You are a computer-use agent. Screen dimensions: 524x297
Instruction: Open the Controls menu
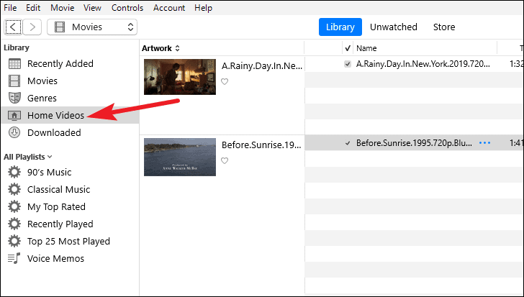(x=127, y=8)
